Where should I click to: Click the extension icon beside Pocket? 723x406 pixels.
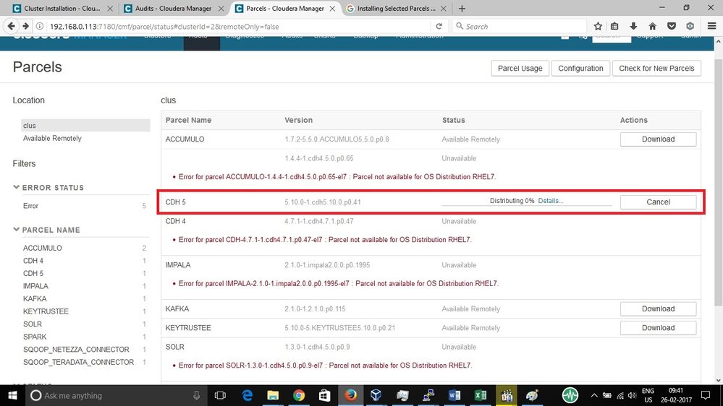[x=690, y=26]
